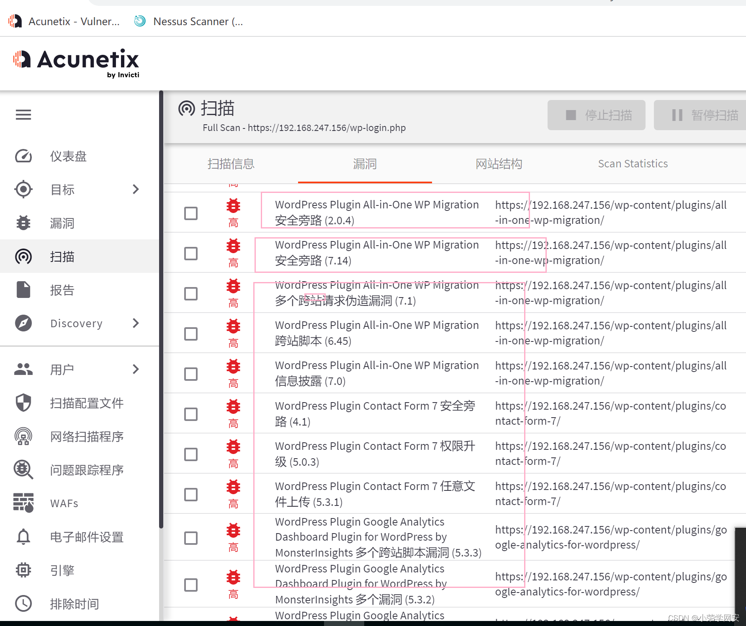746x626 pixels.
Task: Check the box for 多个跨站请求伪造漏洞 (7.1)
Action: click(x=191, y=293)
